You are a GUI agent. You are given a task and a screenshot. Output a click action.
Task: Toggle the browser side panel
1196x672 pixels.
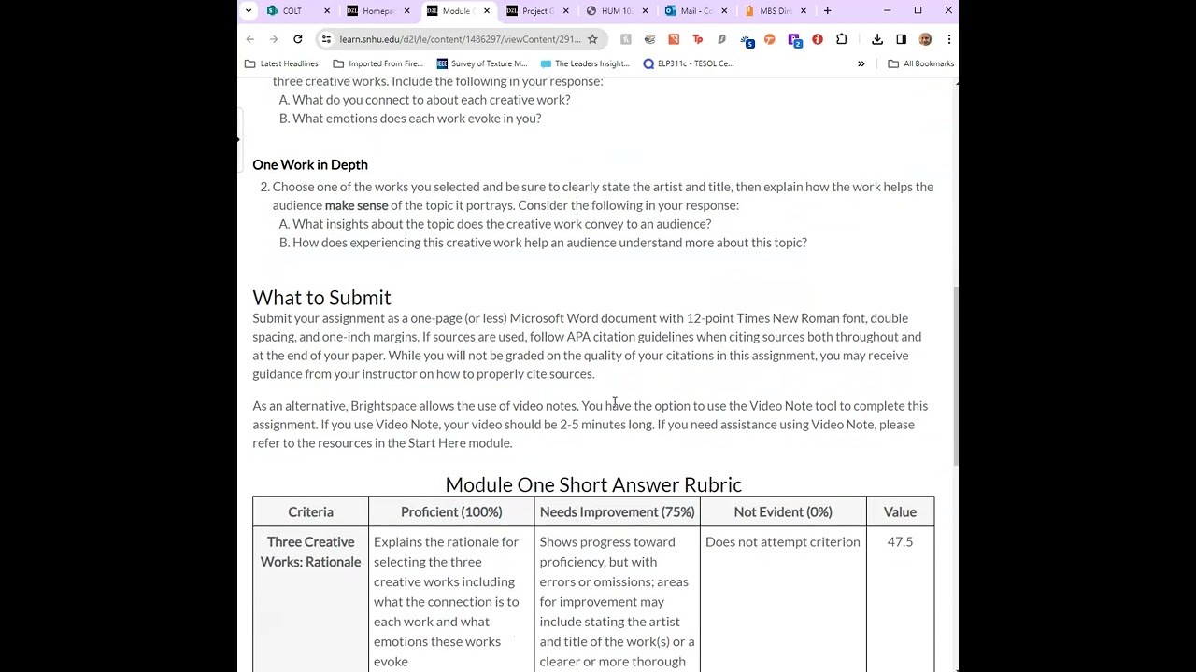[902, 39]
